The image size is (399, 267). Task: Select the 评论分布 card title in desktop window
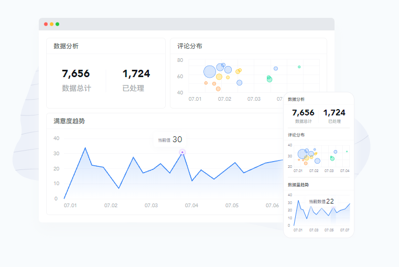coord(190,46)
